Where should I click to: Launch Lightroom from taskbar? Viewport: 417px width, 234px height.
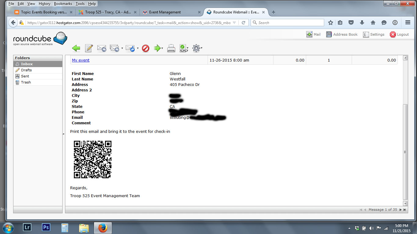(x=27, y=227)
